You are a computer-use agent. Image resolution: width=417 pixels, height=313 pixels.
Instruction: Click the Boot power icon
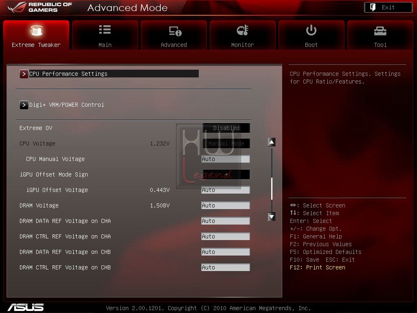pyautogui.click(x=311, y=30)
